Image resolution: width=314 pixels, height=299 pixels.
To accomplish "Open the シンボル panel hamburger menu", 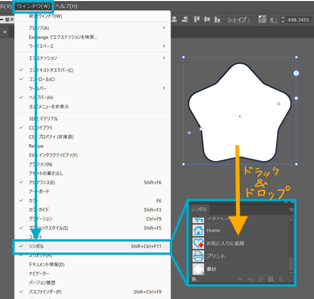I will click(291, 209).
